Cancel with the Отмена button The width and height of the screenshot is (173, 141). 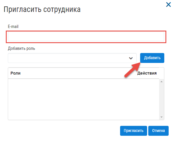(x=158, y=131)
